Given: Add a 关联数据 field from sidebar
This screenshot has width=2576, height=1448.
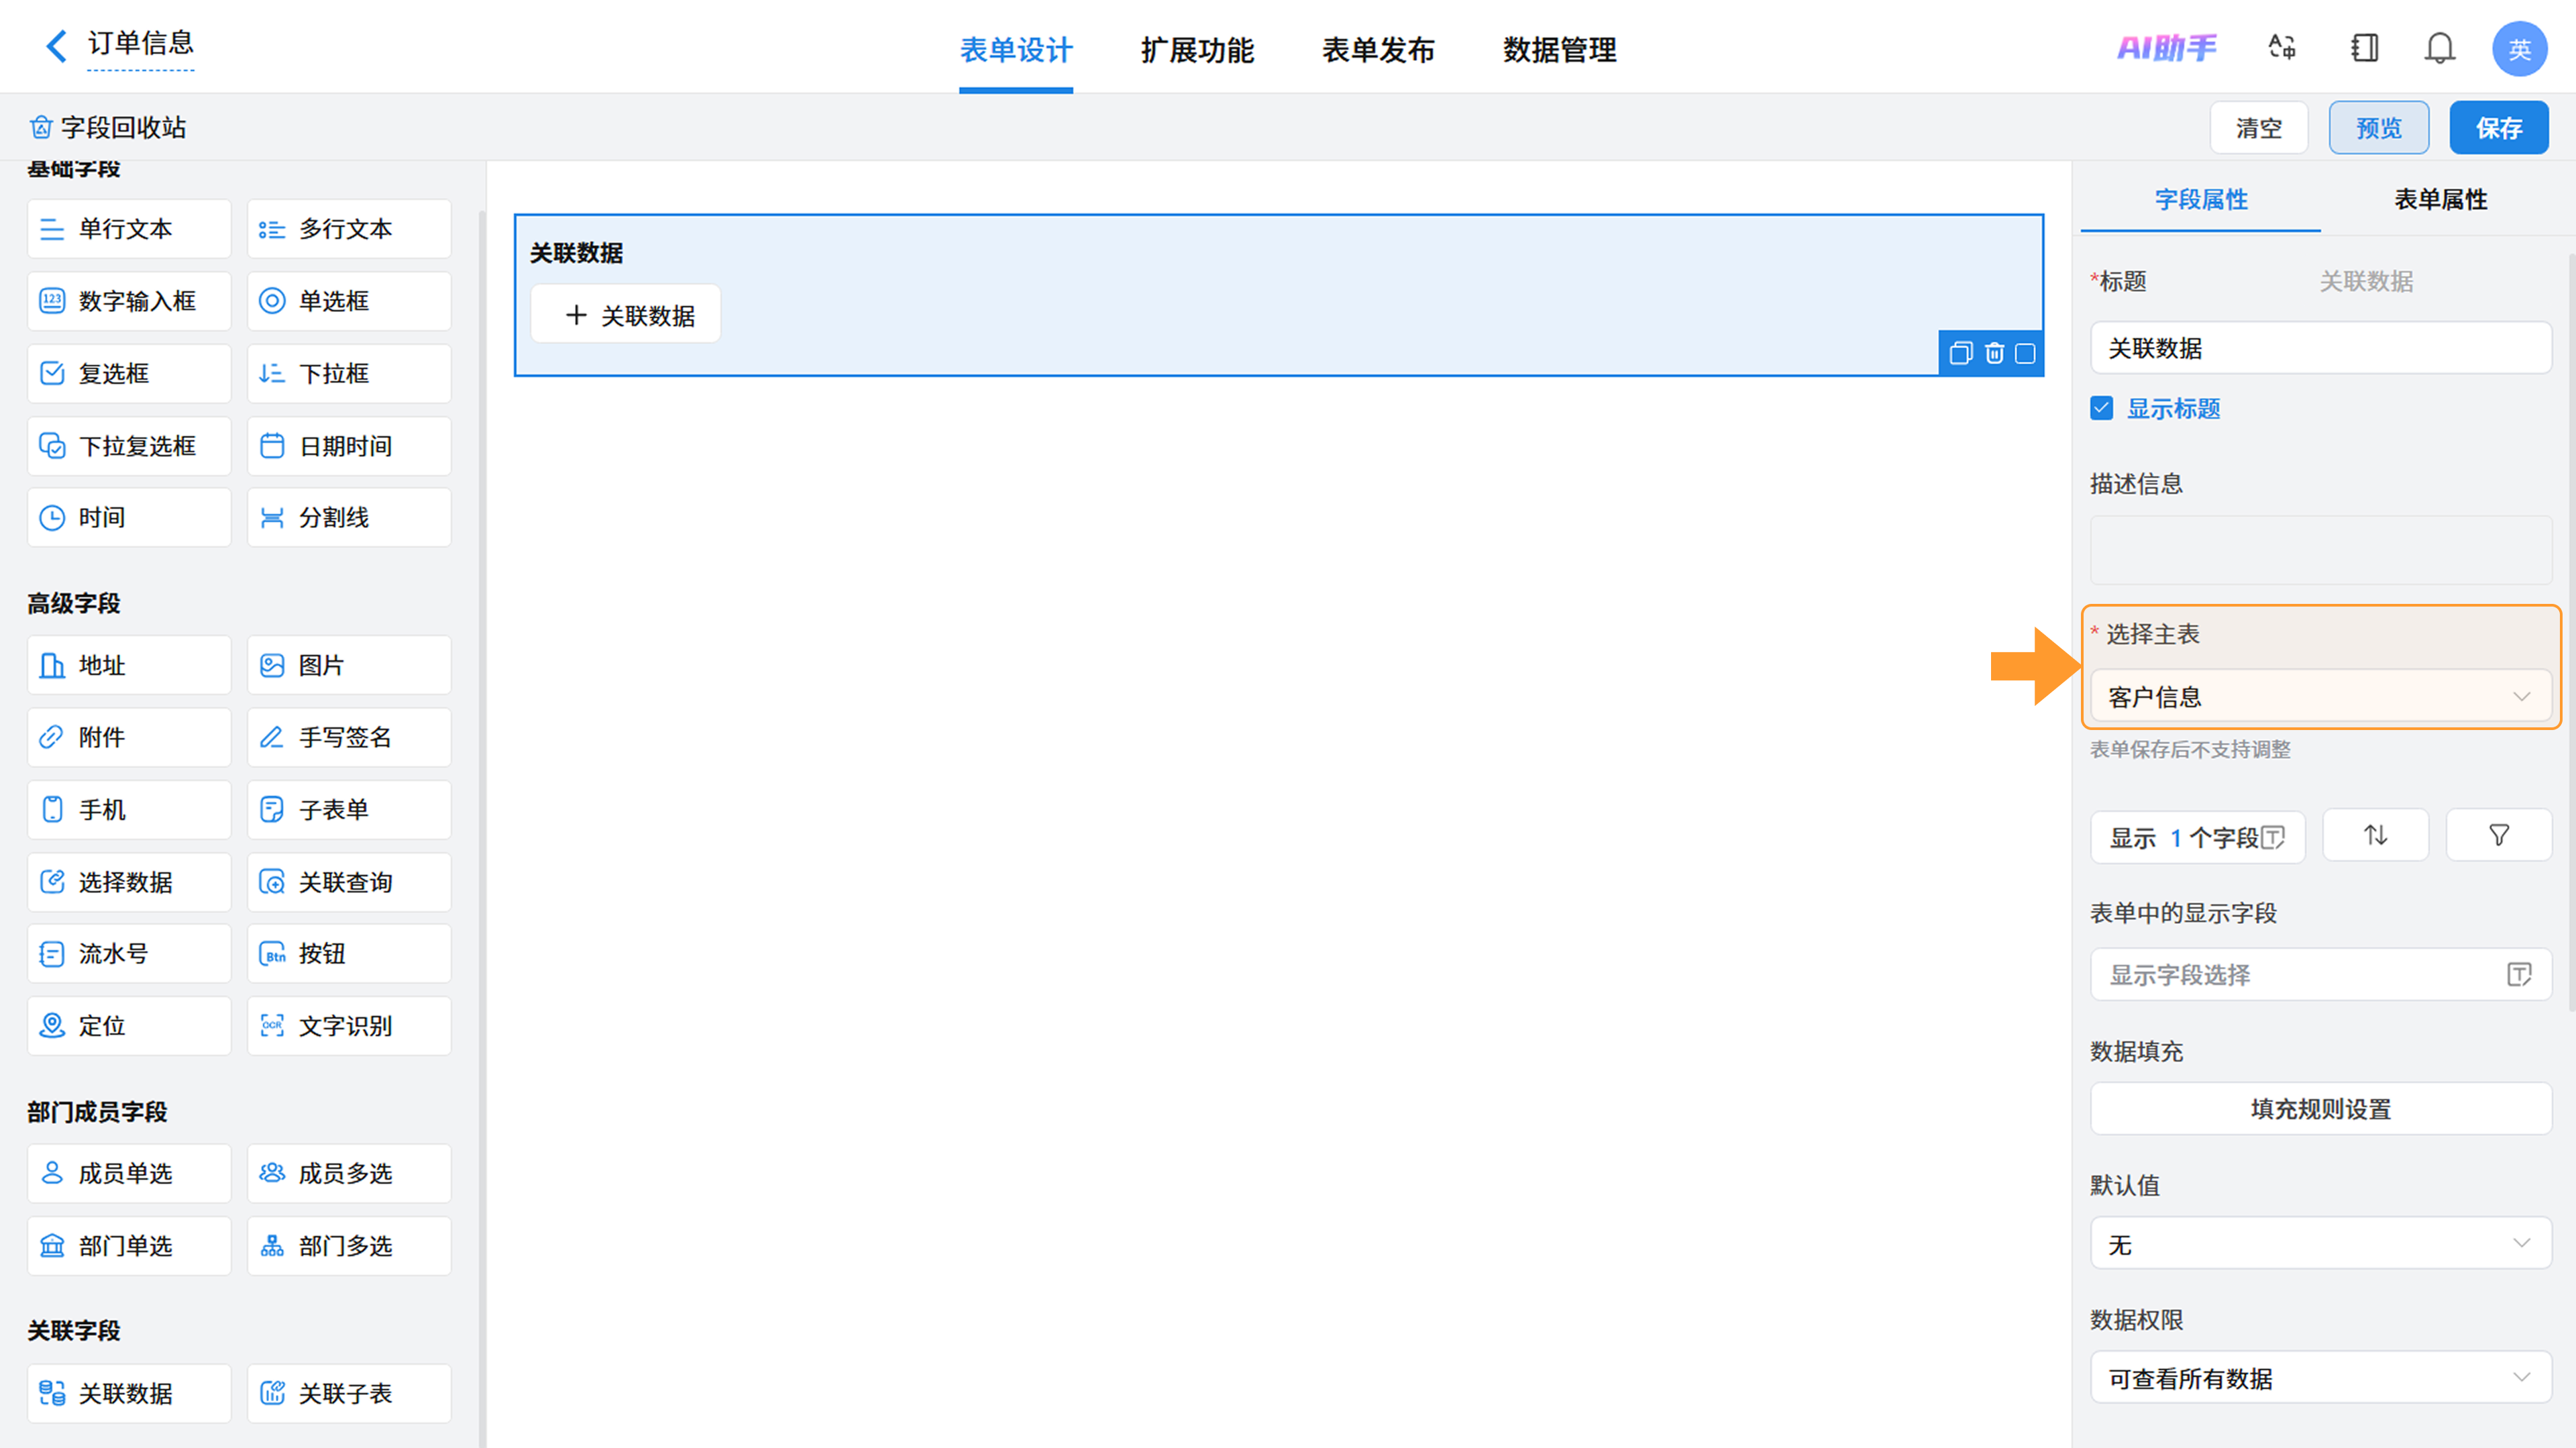Looking at the screenshot, I should coord(129,1393).
